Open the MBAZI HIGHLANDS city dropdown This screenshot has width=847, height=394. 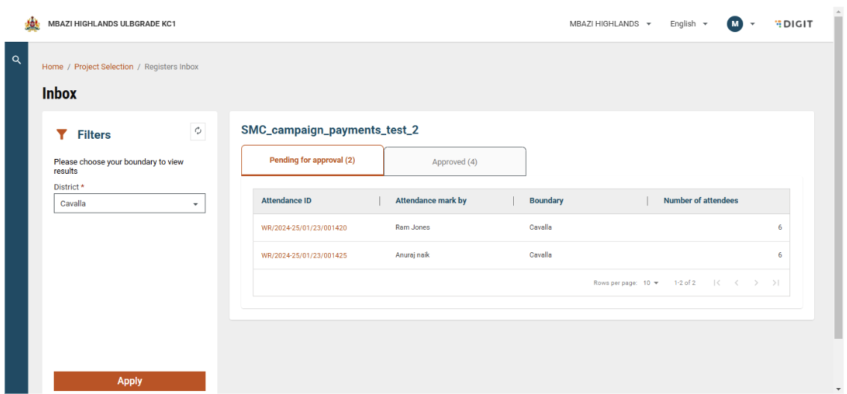pyautogui.click(x=610, y=24)
